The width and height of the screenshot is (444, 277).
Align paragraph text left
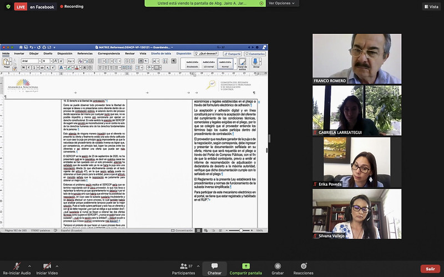pyautogui.click(x=100, y=68)
